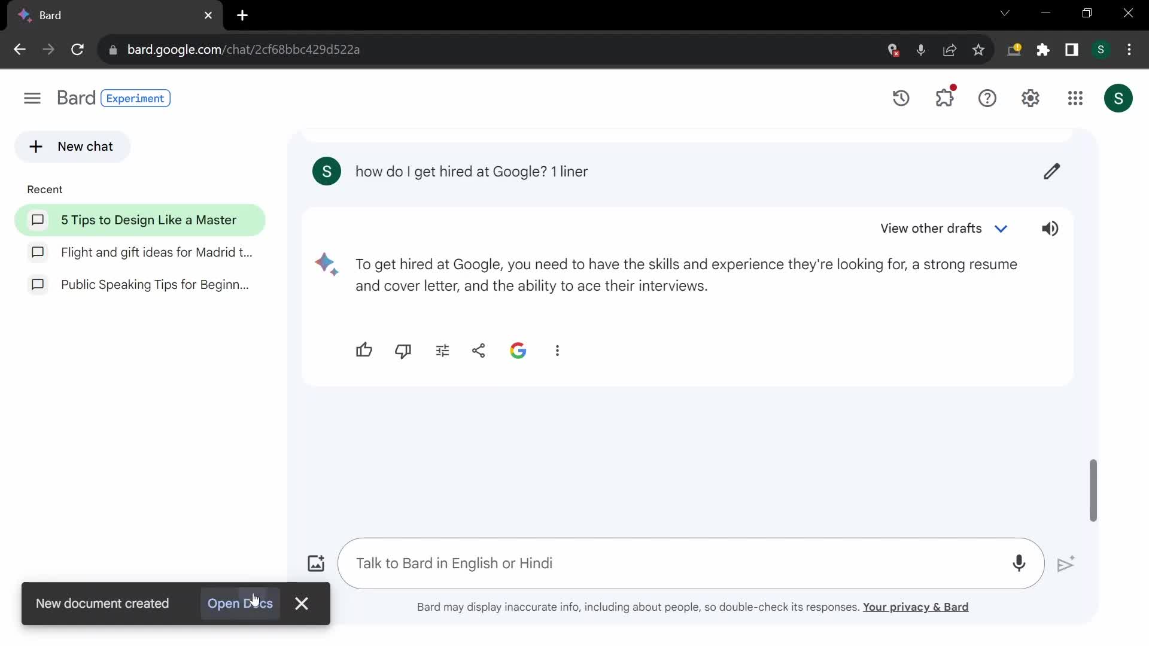The image size is (1149, 646).
Task: Click the edit prompt pencil icon
Action: coord(1052,172)
